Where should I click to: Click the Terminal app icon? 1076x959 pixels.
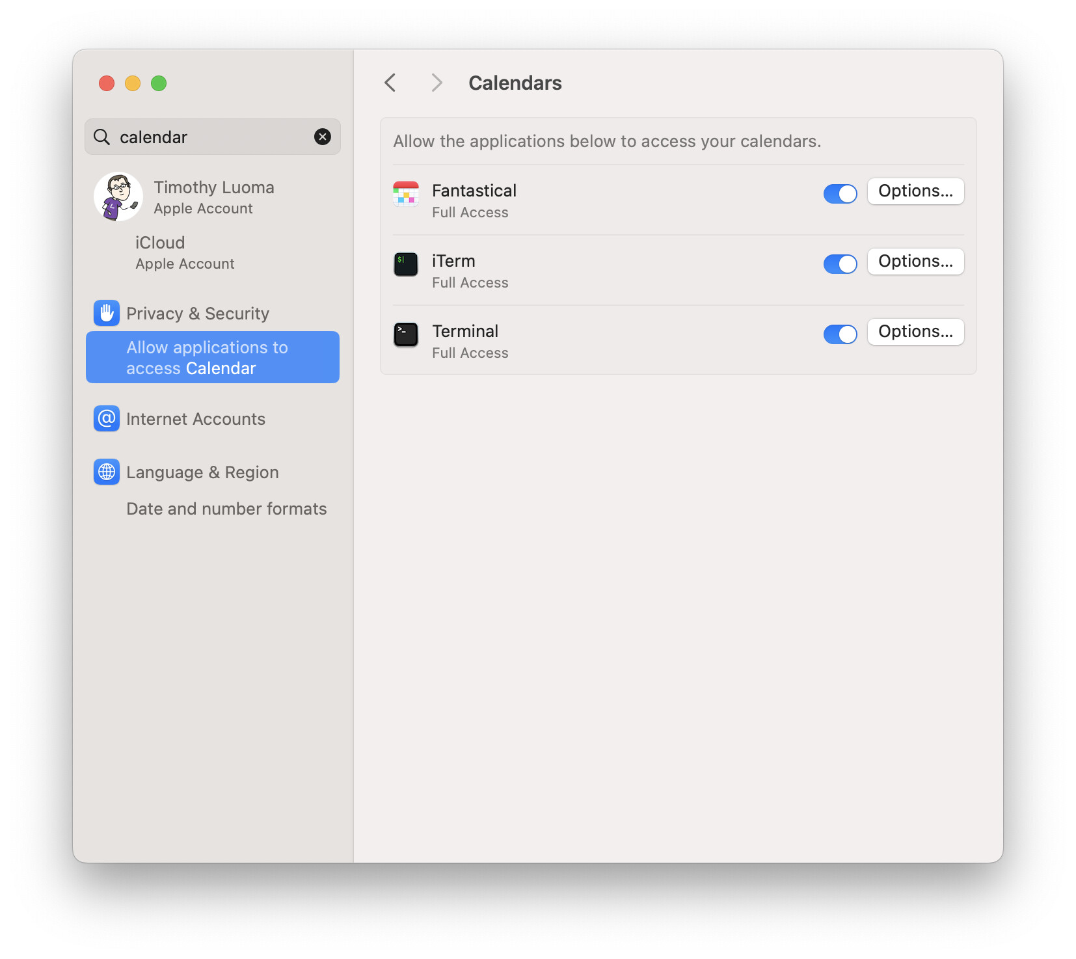(406, 334)
